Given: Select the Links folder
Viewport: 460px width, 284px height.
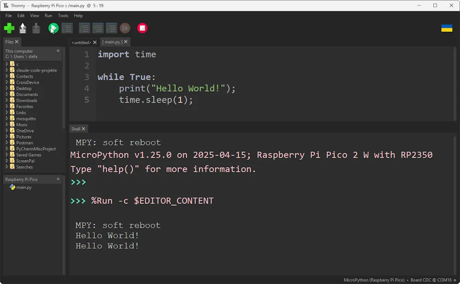Looking at the screenshot, I should tap(21, 112).
